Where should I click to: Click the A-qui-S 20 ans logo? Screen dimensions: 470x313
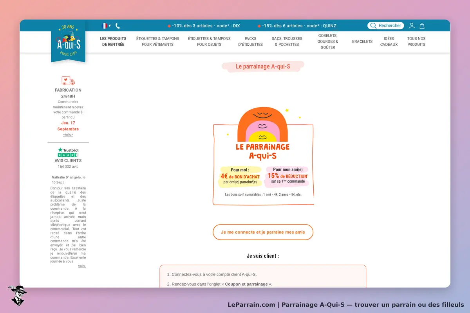[x=68, y=41]
